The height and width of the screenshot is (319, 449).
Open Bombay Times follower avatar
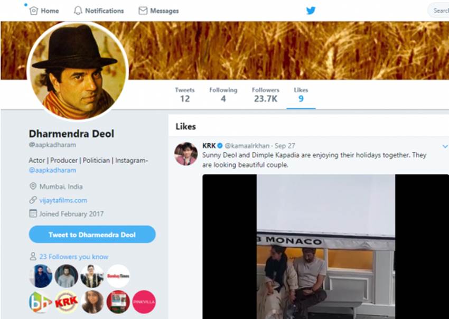118,276
